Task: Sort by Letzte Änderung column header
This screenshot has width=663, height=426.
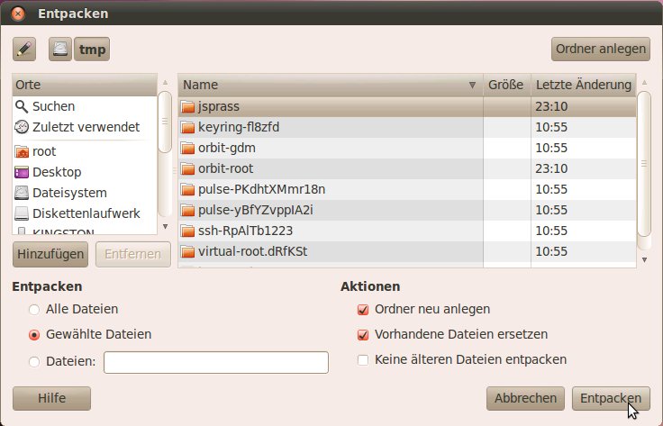Action: [x=583, y=85]
